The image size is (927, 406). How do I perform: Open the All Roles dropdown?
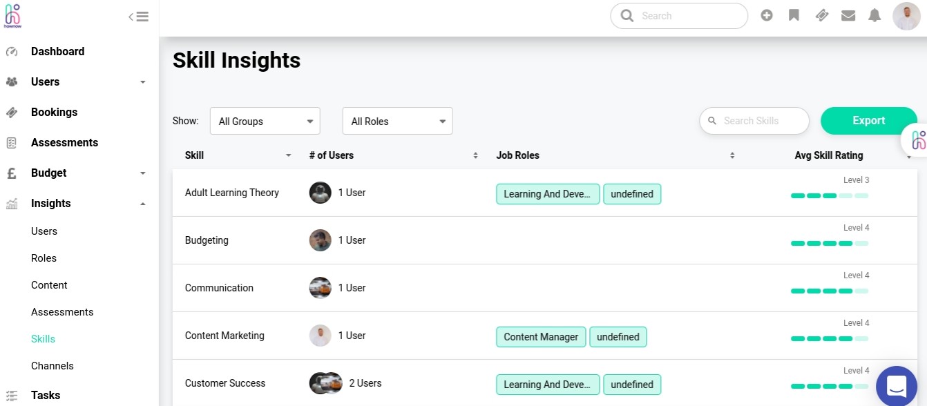[x=397, y=121]
